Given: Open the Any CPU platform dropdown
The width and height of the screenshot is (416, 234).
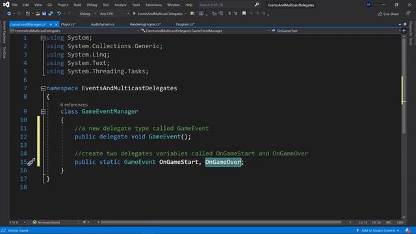Looking at the screenshot, I should [x=114, y=14].
